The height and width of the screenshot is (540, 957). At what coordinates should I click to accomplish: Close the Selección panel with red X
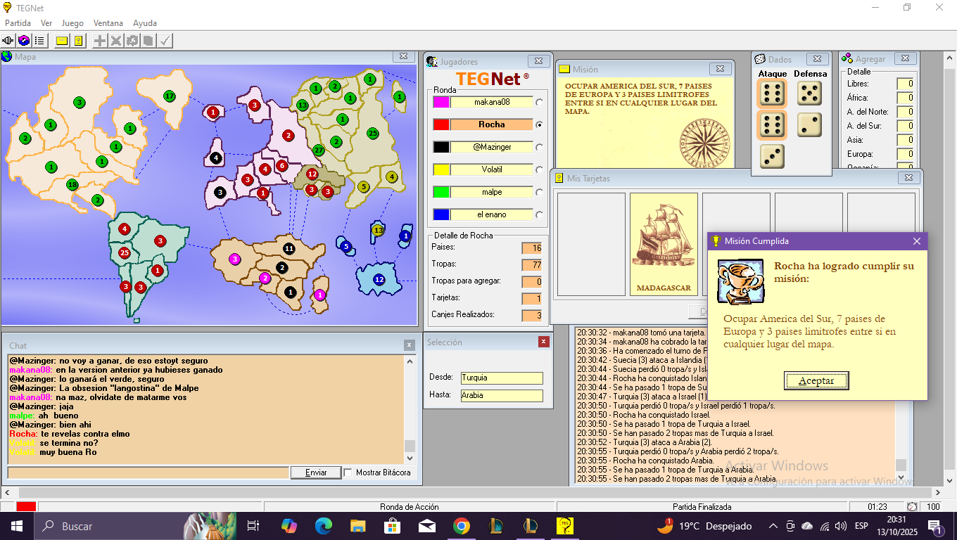pyautogui.click(x=543, y=342)
